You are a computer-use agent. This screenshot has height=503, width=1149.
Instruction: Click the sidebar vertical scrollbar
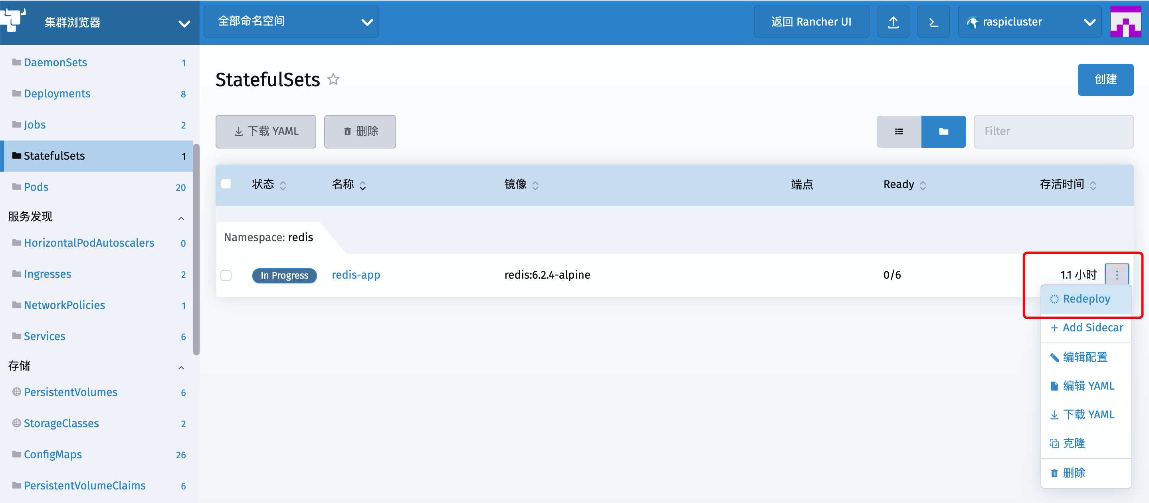pyautogui.click(x=196, y=250)
